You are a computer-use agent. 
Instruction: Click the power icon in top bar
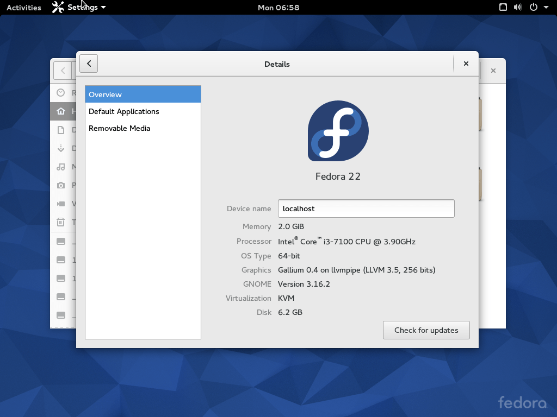[533, 7]
